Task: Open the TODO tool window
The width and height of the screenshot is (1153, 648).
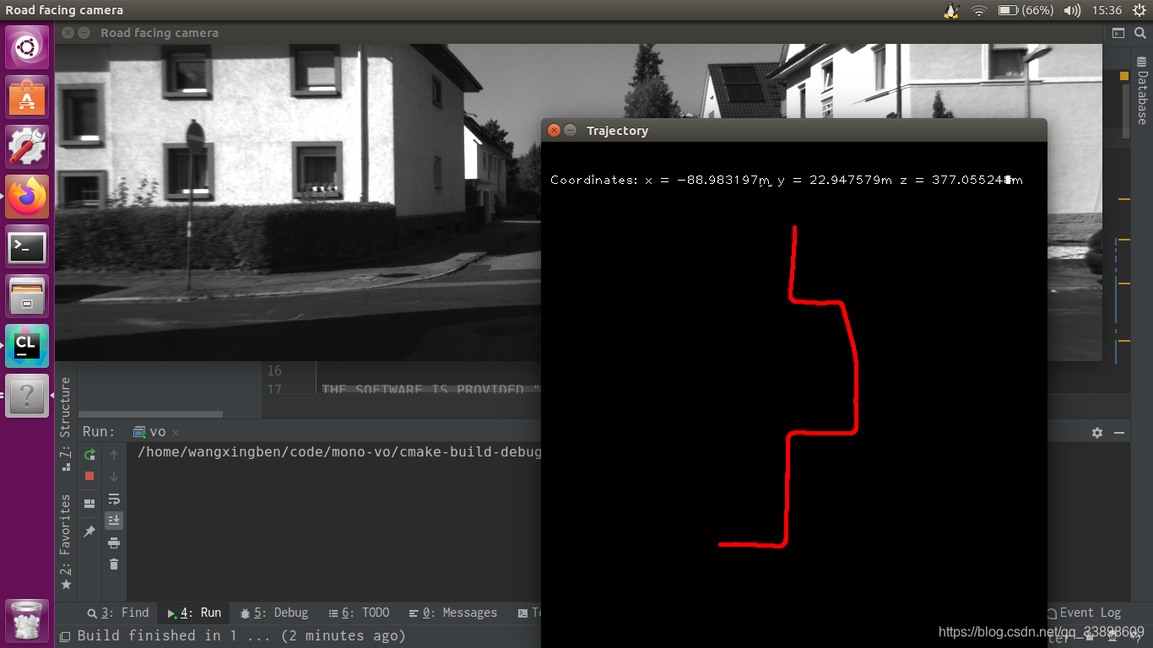Action: (x=360, y=613)
